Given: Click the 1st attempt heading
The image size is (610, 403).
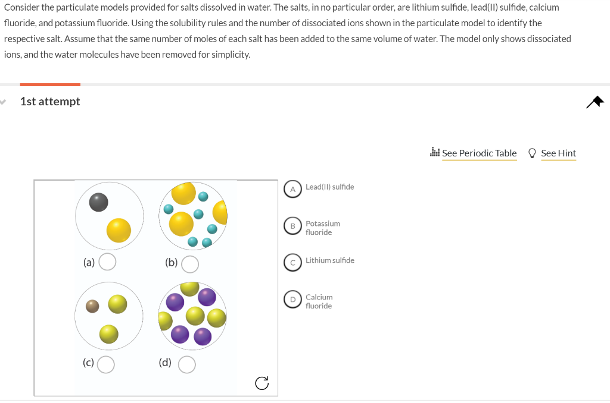Looking at the screenshot, I should tap(50, 101).
